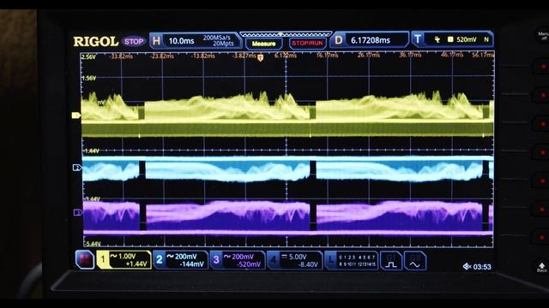Tap the orange trigger position marker T
Viewport: 549px width, 308px height.
tap(260, 58)
